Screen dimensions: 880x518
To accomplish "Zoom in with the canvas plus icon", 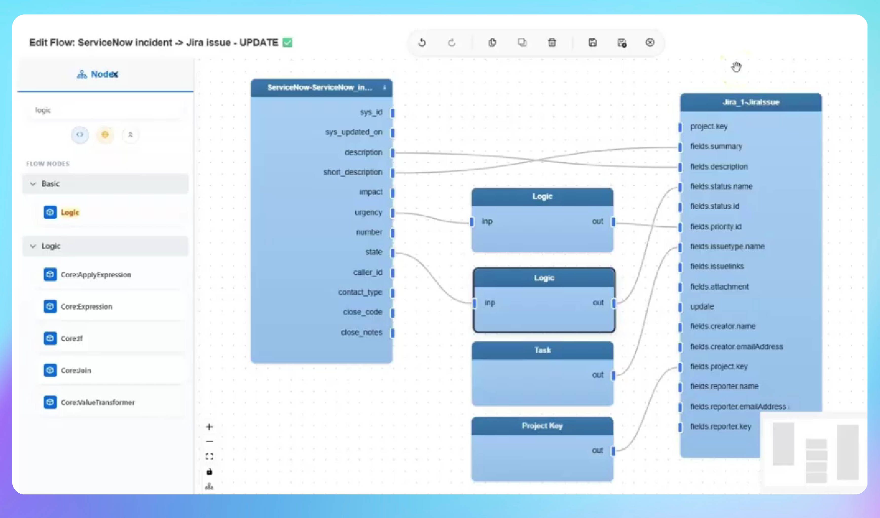I will (x=209, y=427).
